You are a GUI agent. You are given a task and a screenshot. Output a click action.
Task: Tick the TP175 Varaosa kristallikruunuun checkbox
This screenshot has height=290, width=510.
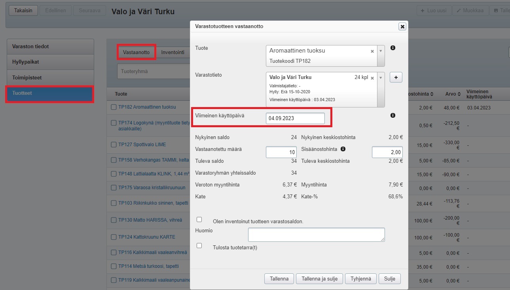[x=114, y=188]
